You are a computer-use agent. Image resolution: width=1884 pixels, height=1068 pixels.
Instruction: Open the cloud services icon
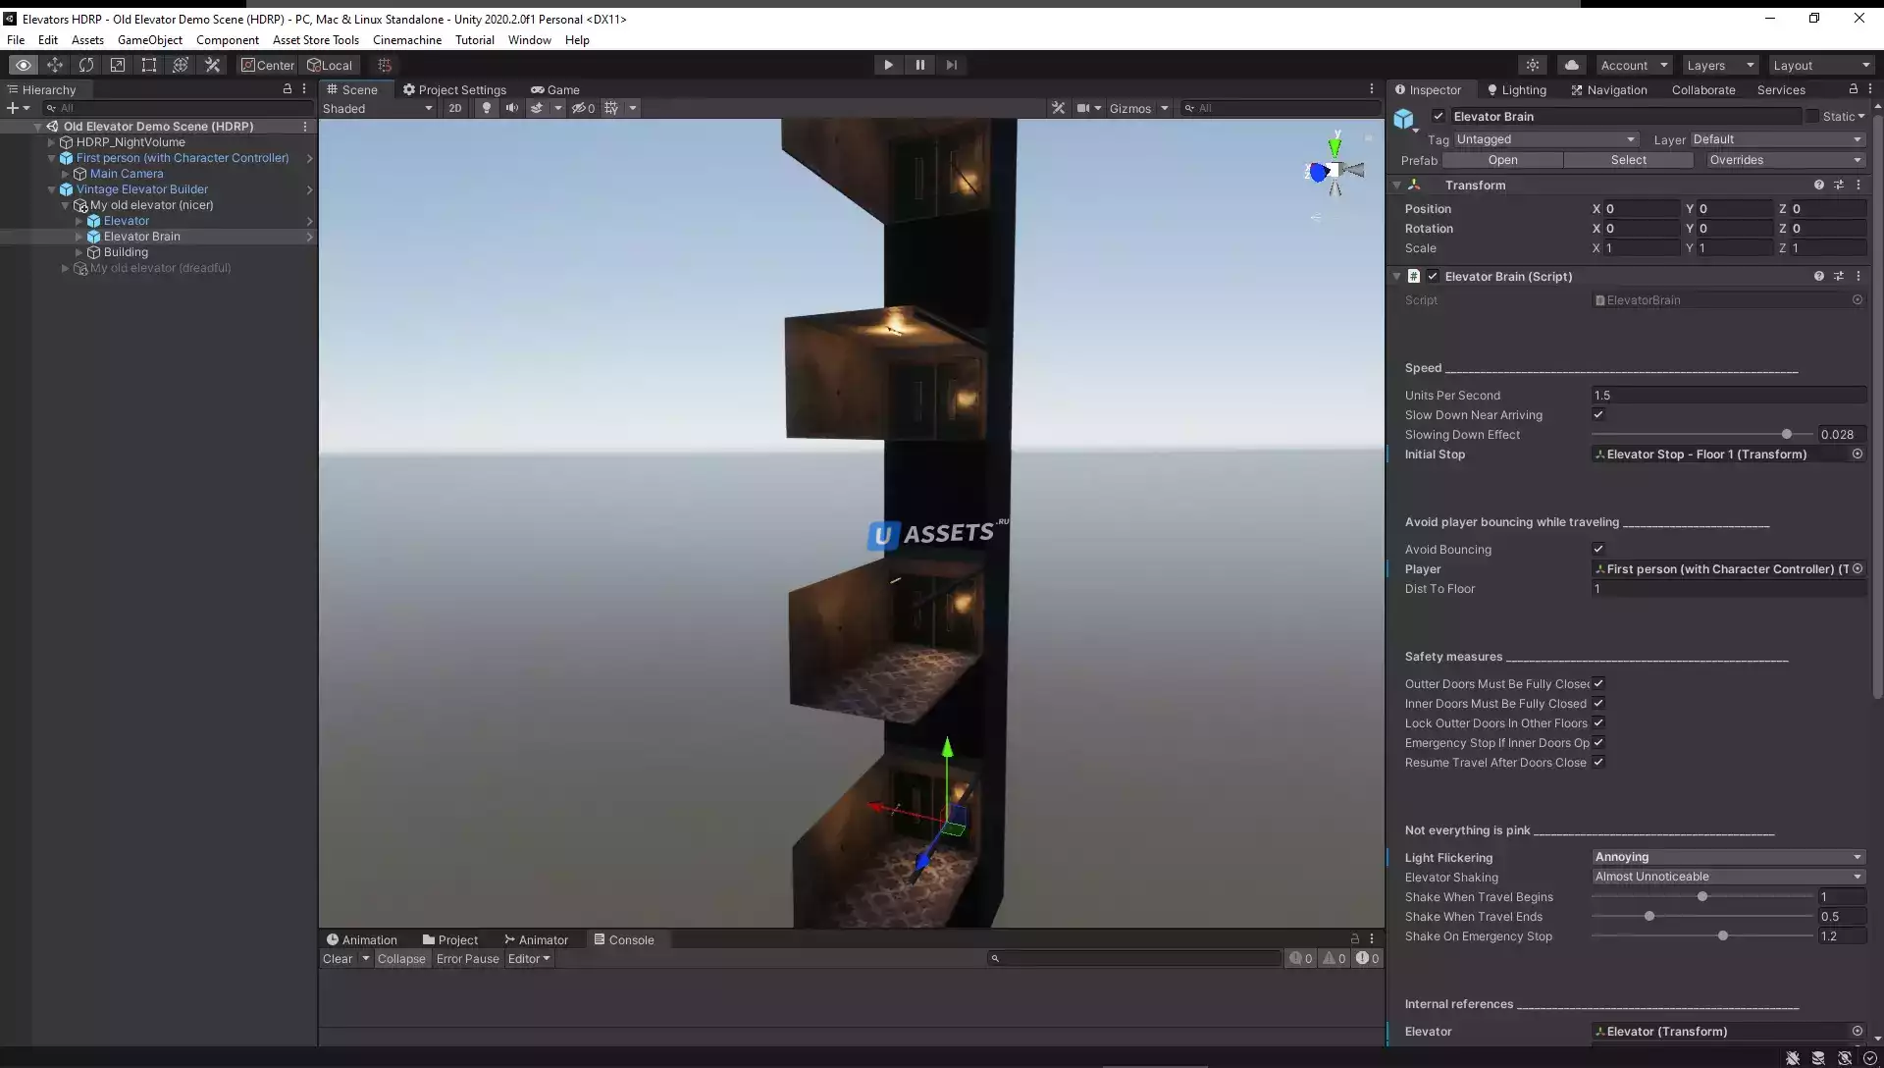[1571, 65]
